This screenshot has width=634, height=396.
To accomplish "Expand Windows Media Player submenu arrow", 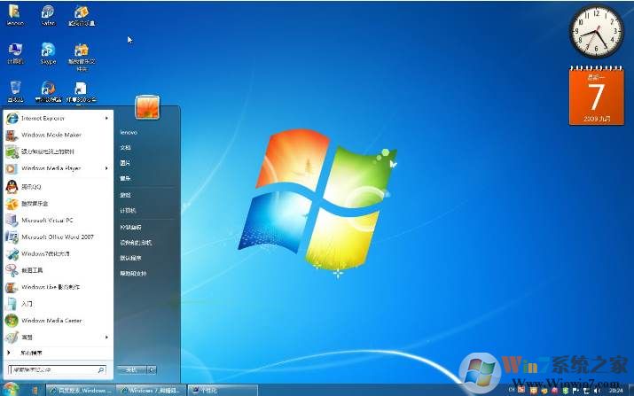I will tap(106, 167).
